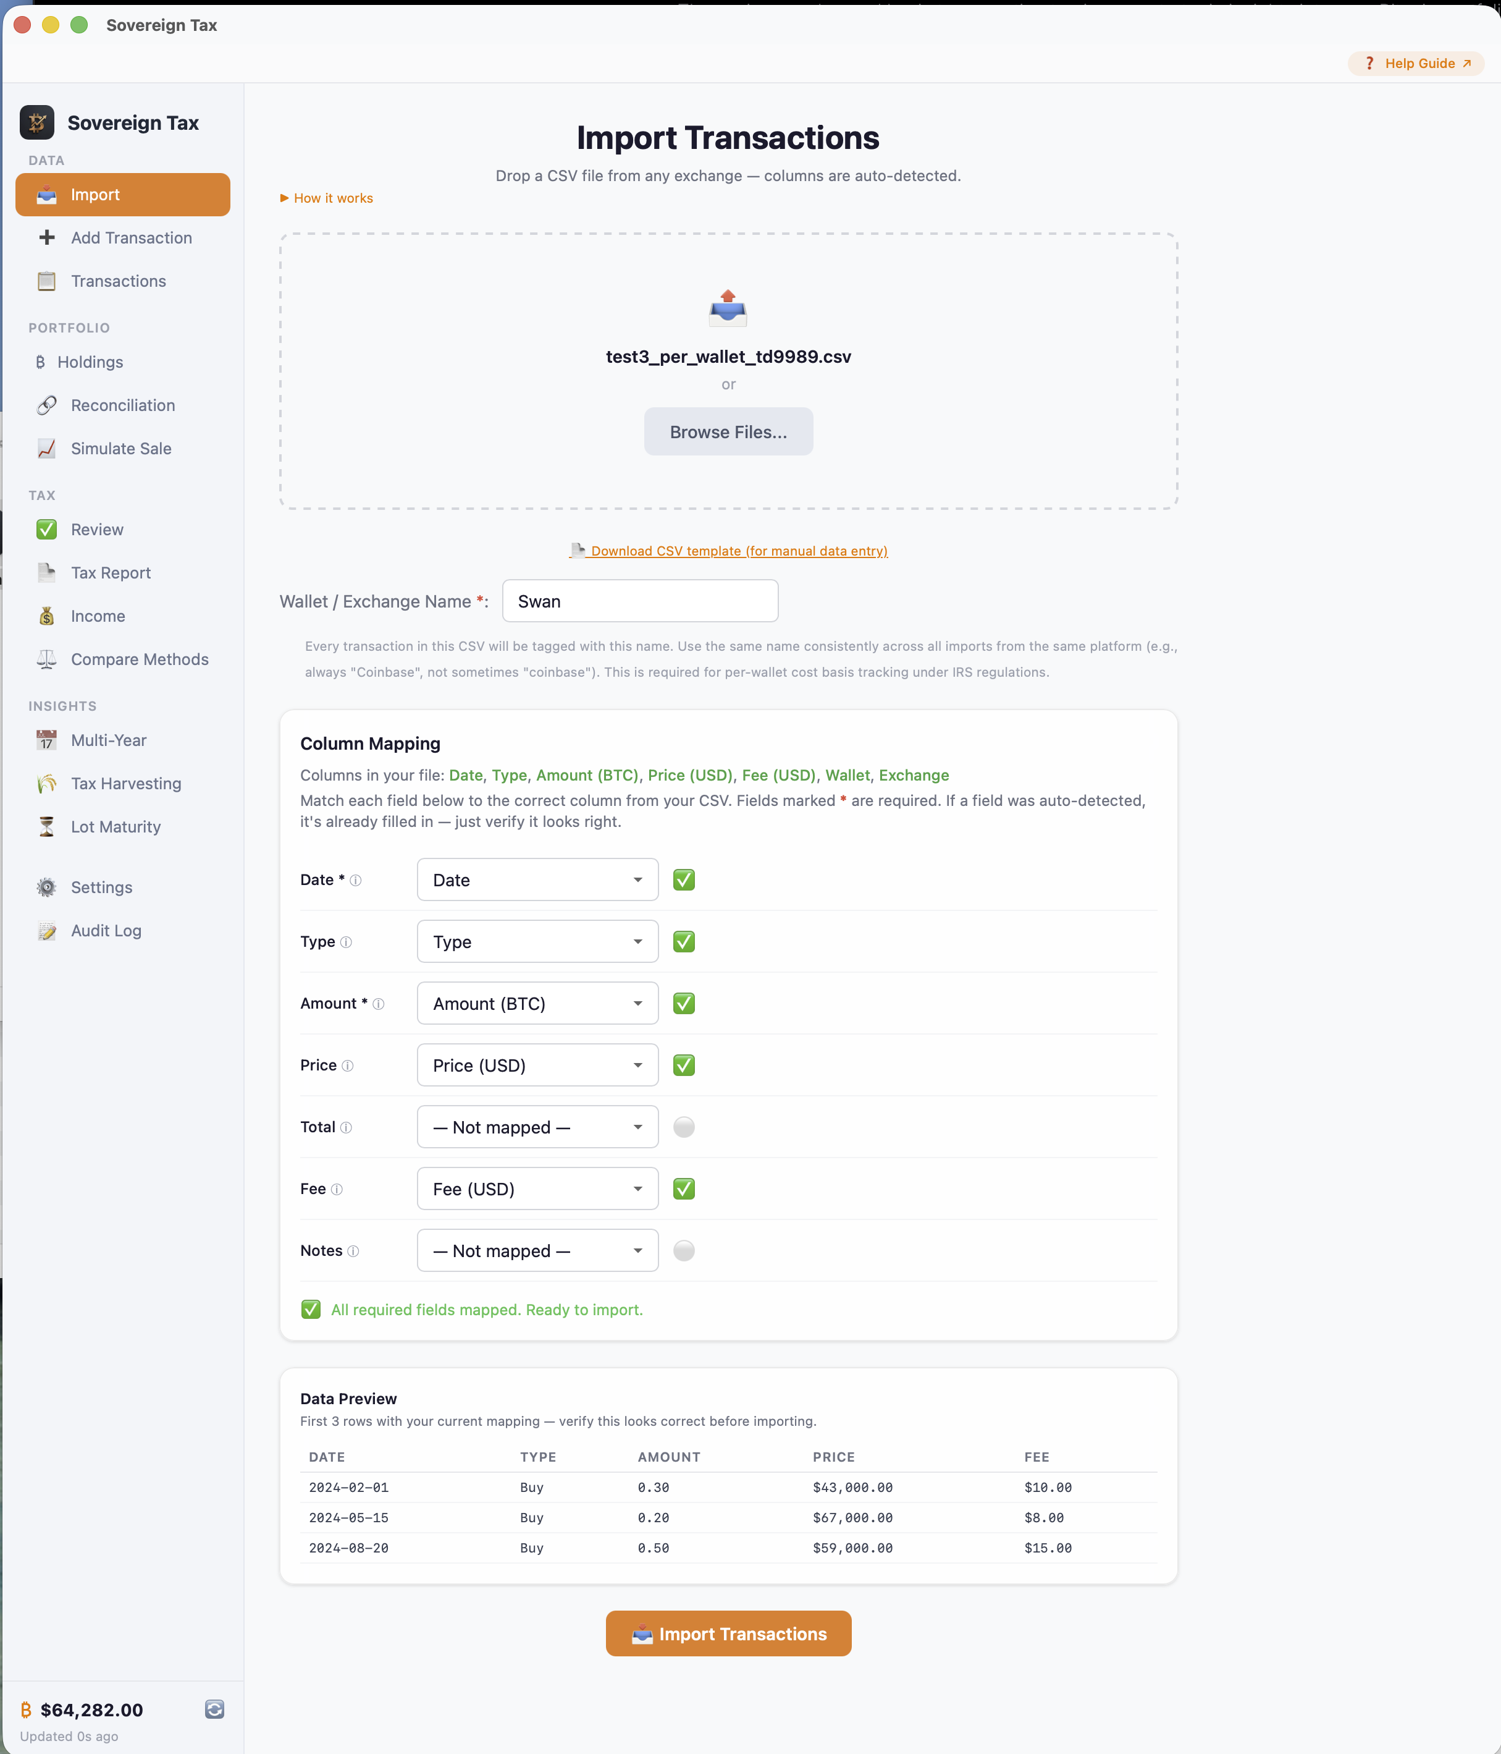Open the Lot Maturity view
1501x1754 pixels.
click(x=116, y=827)
